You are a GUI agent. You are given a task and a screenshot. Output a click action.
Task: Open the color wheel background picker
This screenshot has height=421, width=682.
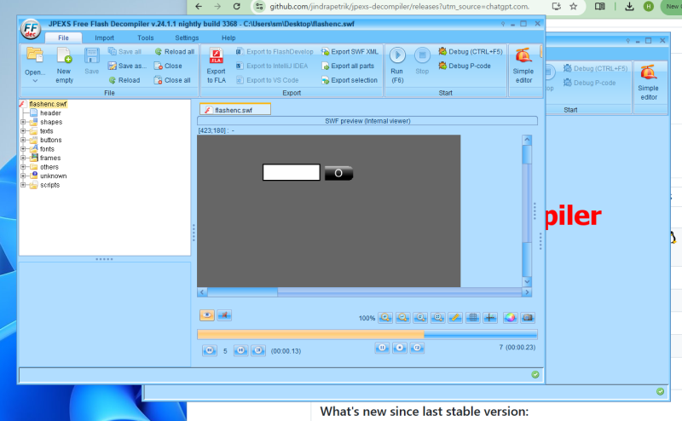(510, 318)
